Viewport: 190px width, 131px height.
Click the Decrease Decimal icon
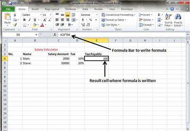point(88,25)
